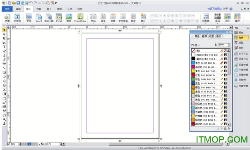Insert a 图片 picture

69,18
